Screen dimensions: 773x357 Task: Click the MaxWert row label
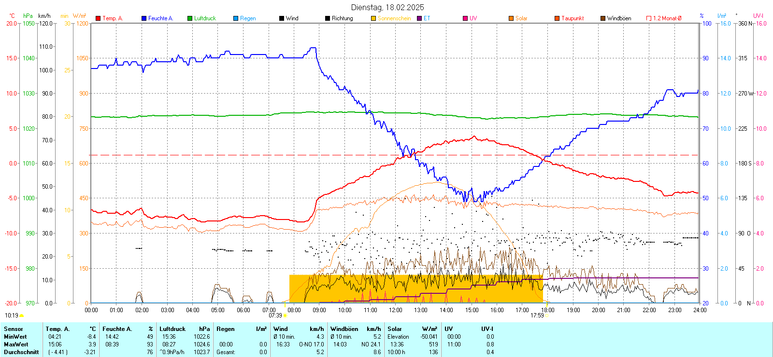[x=16, y=344]
